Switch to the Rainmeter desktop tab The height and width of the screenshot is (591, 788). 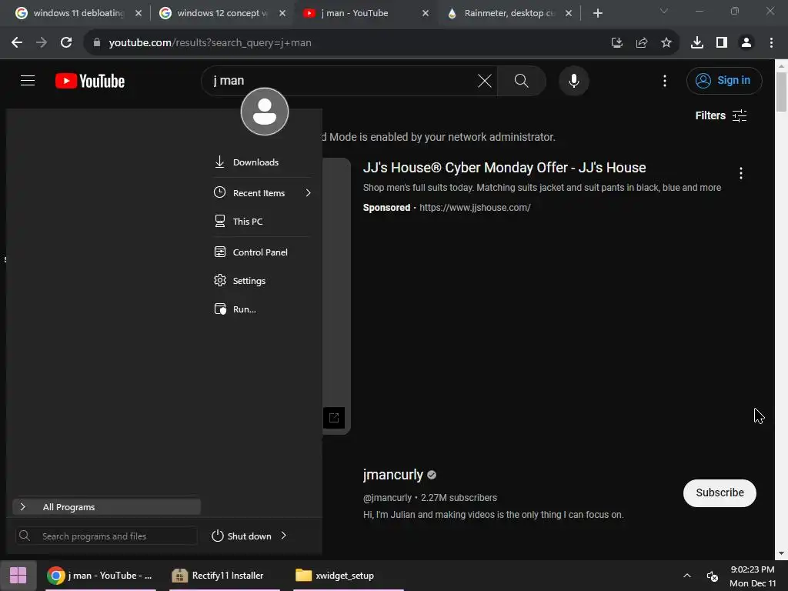click(510, 13)
